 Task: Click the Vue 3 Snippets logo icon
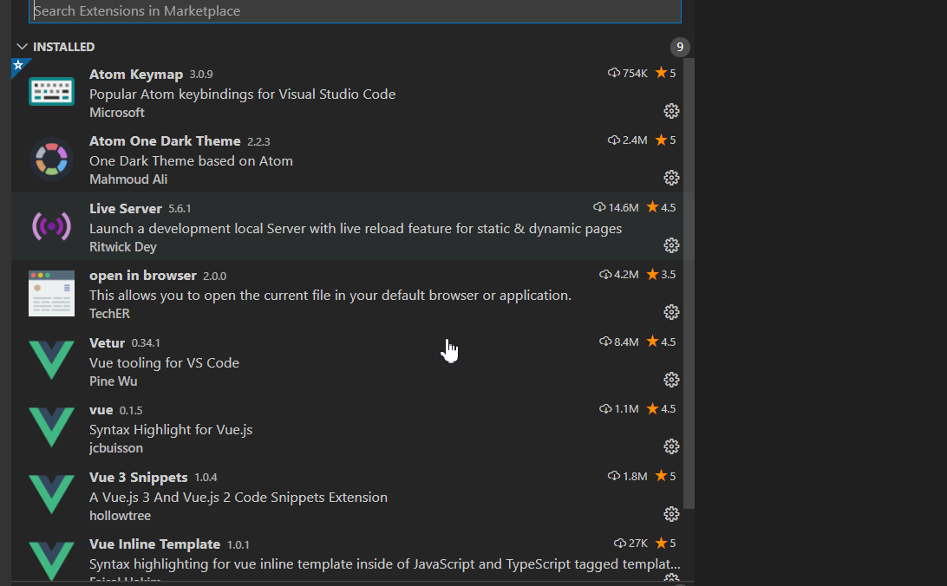[x=51, y=495]
